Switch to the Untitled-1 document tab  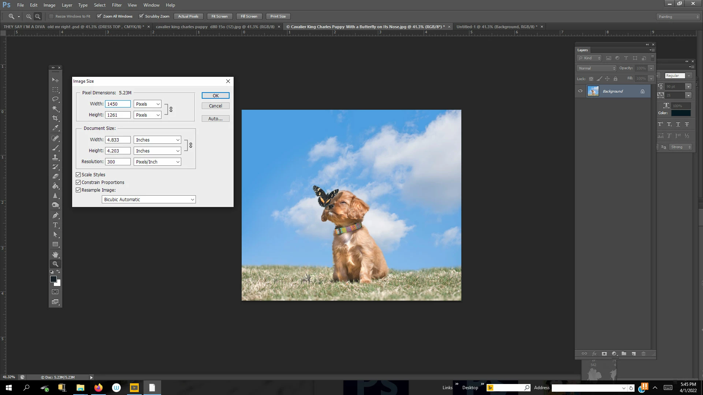496,27
